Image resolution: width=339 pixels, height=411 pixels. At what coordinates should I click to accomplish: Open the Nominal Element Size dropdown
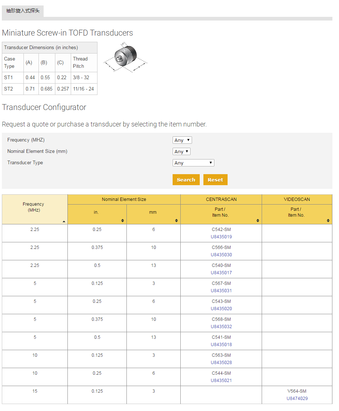(181, 151)
